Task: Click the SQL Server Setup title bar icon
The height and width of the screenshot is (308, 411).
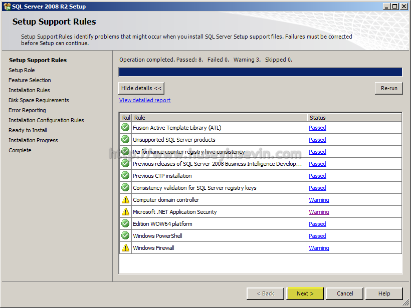Action: (7, 7)
